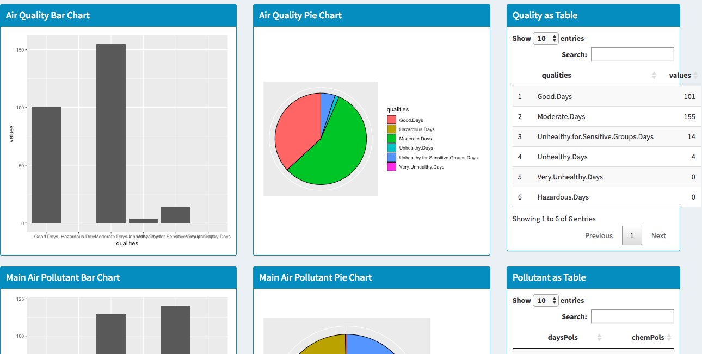Click the Good.Days red legend swatch
This screenshot has height=354, width=702.
point(391,120)
